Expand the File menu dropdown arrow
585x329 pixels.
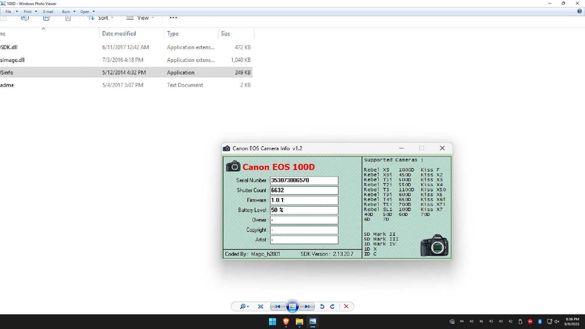(17, 12)
